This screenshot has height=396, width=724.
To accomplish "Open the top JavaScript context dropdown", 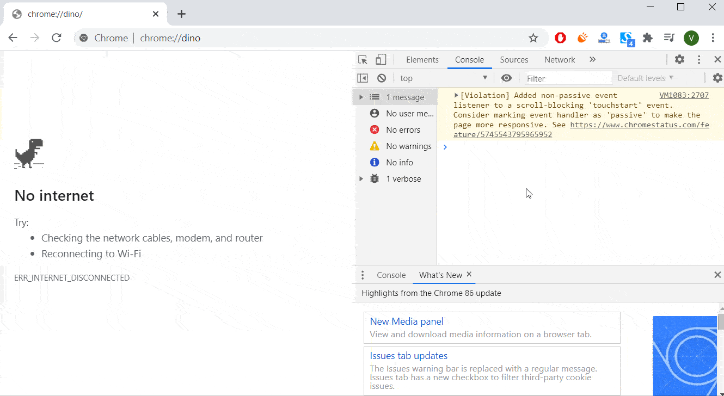I will [x=444, y=78].
